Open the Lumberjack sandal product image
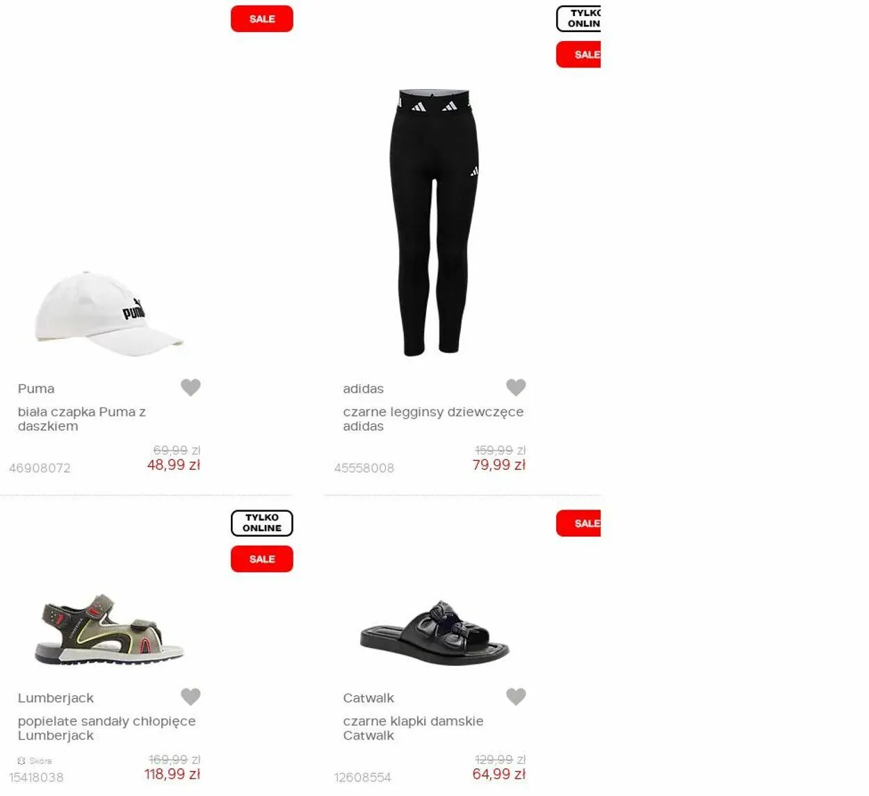 (109, 629)
